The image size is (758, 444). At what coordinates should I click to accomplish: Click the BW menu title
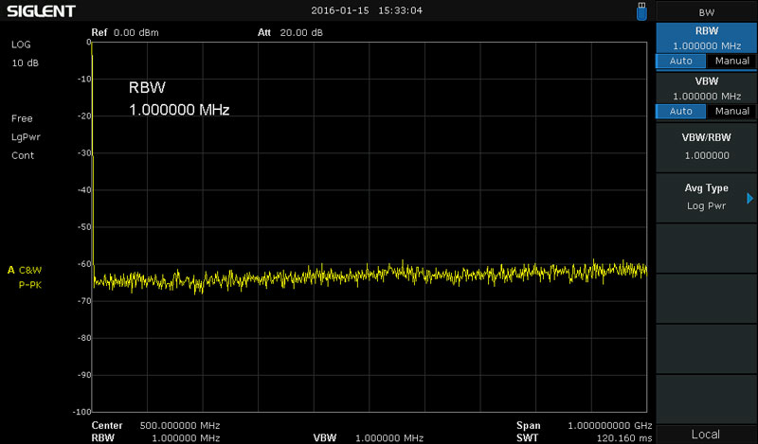click(706, 12)
